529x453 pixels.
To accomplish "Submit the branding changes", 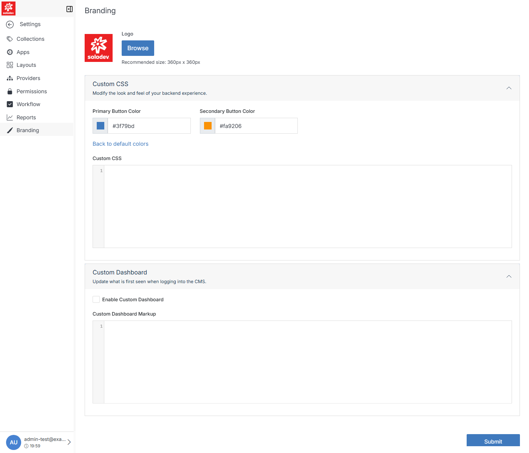I will [x=493, y=441].
